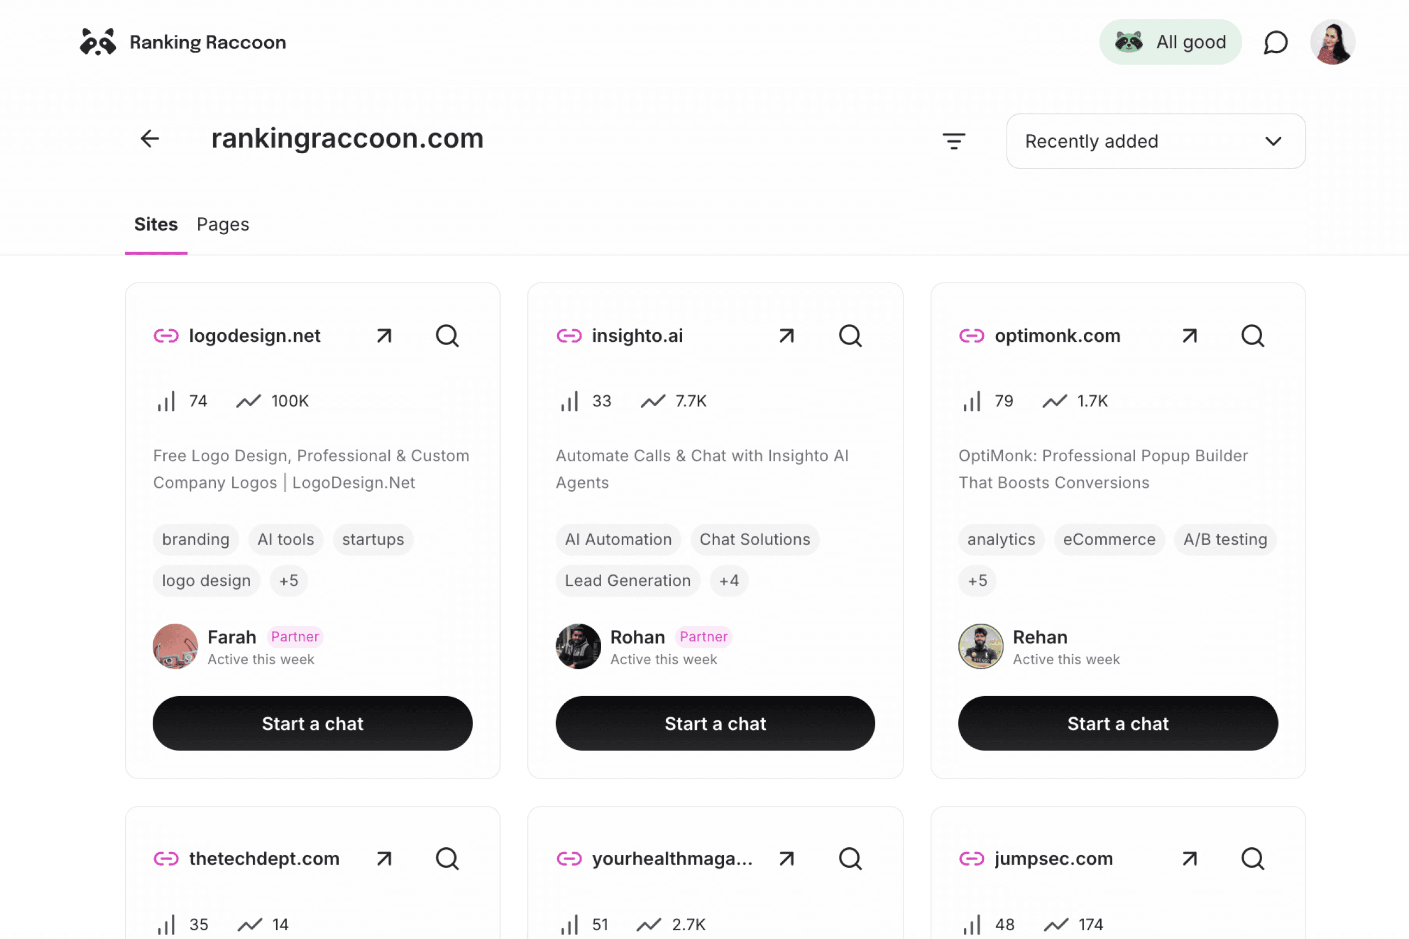1409x939 pixels.
Task: Start a chat with Farah
Action: click(x=313, y=723)
